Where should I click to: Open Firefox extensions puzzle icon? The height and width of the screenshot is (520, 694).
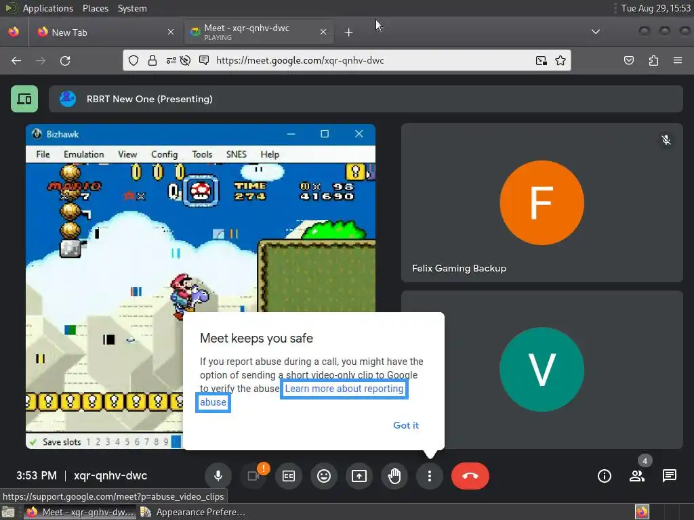point(653,60)
